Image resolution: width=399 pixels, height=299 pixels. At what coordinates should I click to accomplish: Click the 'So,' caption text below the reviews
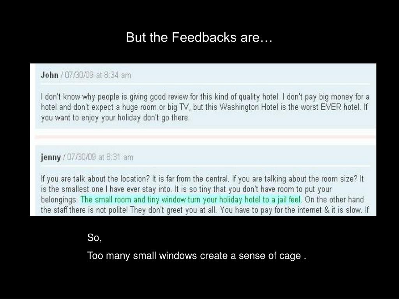[94, 237]
